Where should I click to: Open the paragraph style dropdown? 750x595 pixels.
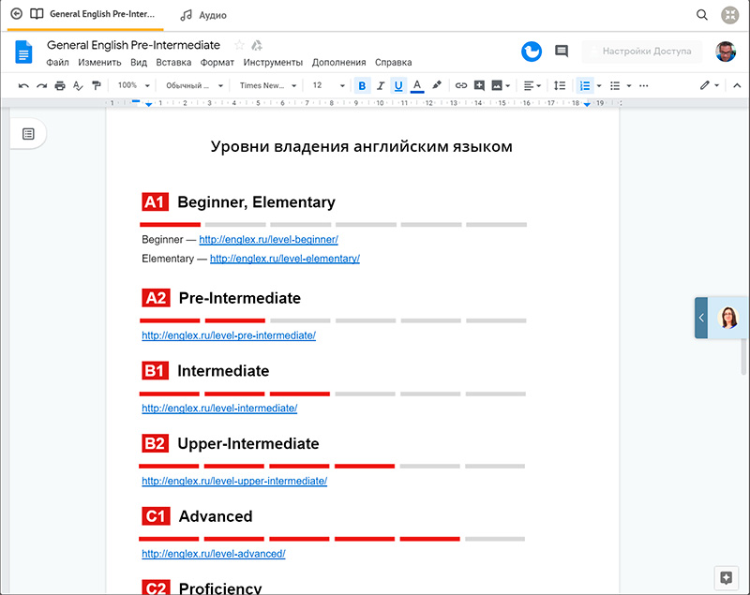click(x=193, y=85)
